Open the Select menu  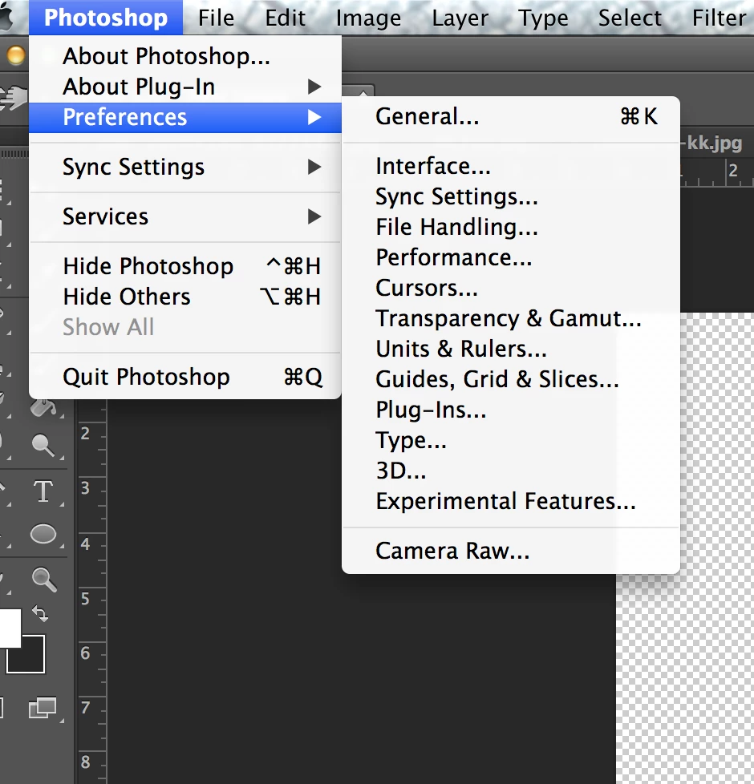tap(630, 18)
